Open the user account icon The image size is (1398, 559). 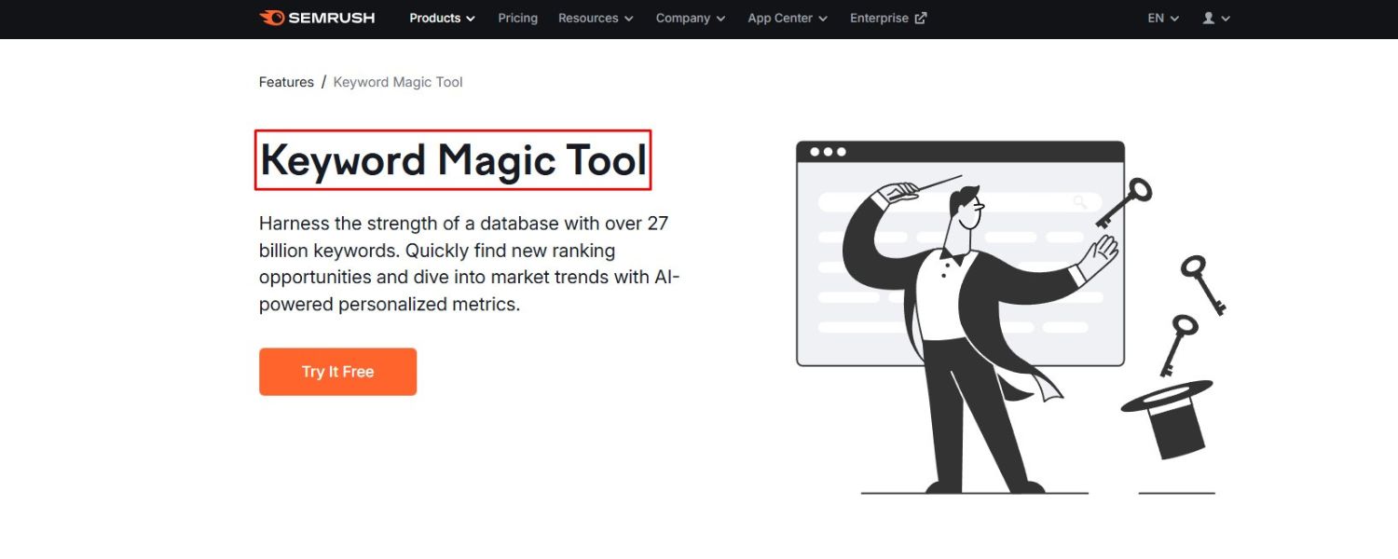(x=1209, y=18)
